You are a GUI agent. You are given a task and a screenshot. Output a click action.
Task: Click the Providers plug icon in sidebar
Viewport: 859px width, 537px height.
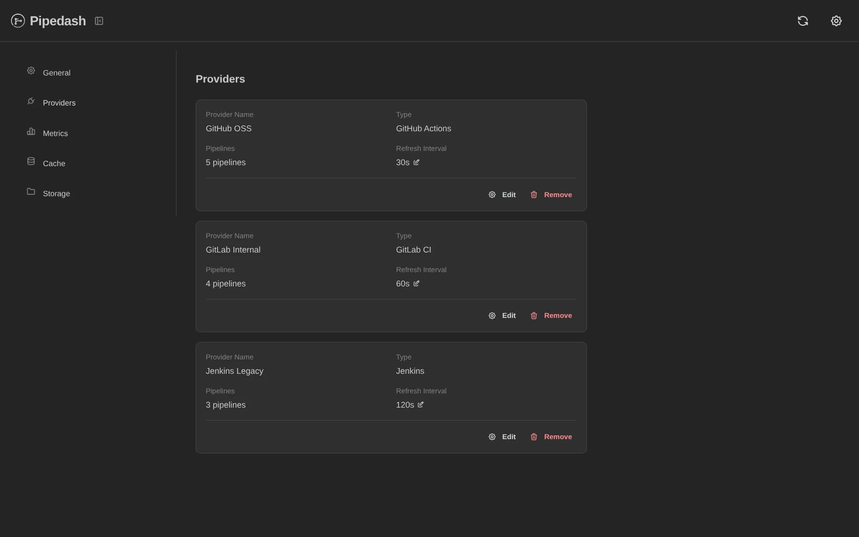click(31, 101)
